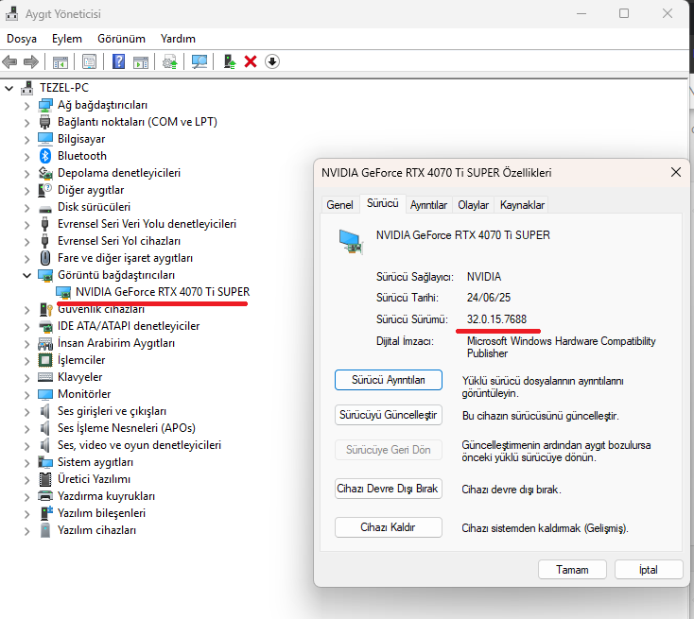Expand the Sistem aygıtları category
The image size is (694, 619).
27,462
